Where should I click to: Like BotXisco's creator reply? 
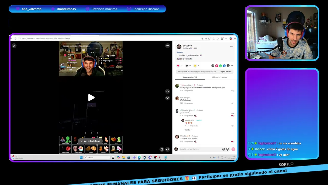coord(232,126)
